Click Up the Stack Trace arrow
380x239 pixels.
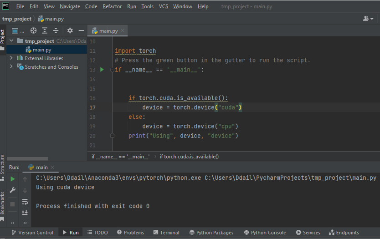tap(25, 179)
